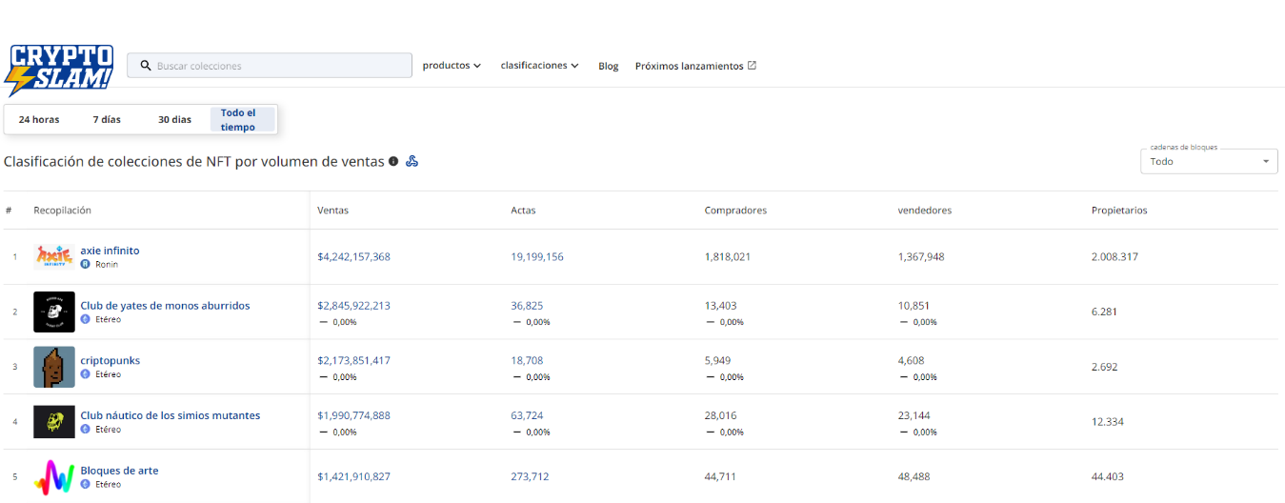The image size is (1285, 503).
Task: Click transactions value 36,825
Action: [x=527, y=306]
